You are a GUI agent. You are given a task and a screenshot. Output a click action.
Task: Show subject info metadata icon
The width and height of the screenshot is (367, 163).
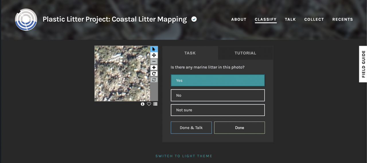click(x=143, y=104)
